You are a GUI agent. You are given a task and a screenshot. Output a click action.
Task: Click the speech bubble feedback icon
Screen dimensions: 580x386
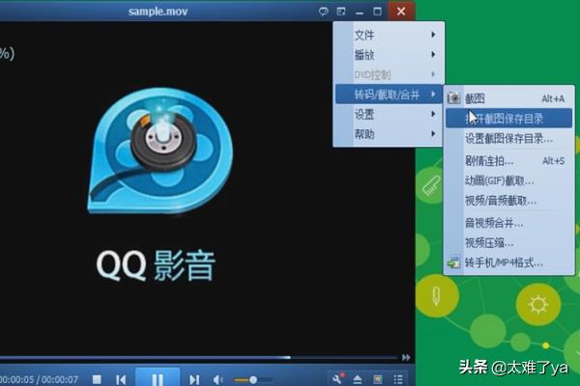click(x=324, y=12)
